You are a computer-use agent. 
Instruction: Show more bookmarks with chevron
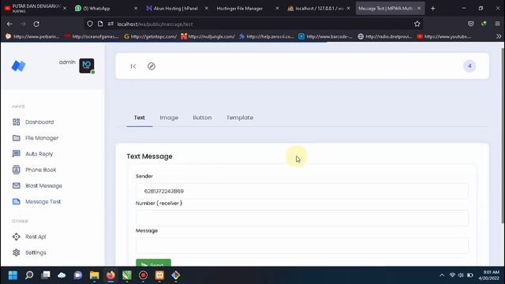(x=499, y=36)
